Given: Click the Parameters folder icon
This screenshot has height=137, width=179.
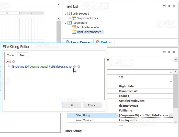Looking at the screenshot, I should tap(70, 23).
